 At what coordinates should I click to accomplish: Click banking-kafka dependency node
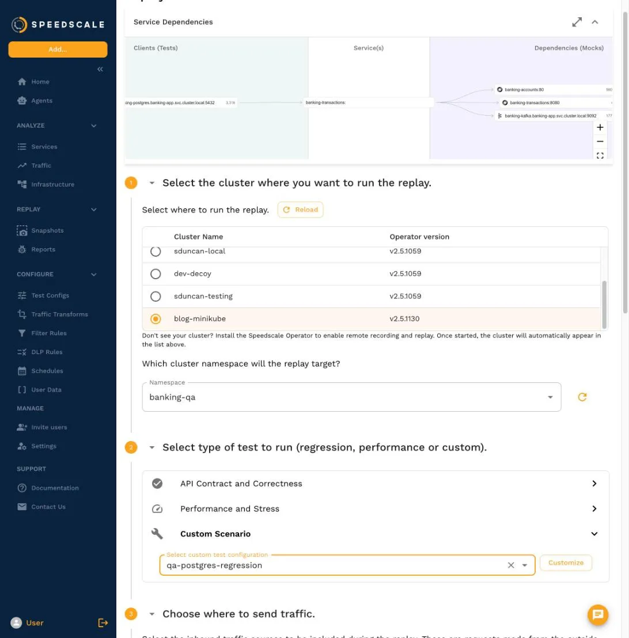[554, 116]
